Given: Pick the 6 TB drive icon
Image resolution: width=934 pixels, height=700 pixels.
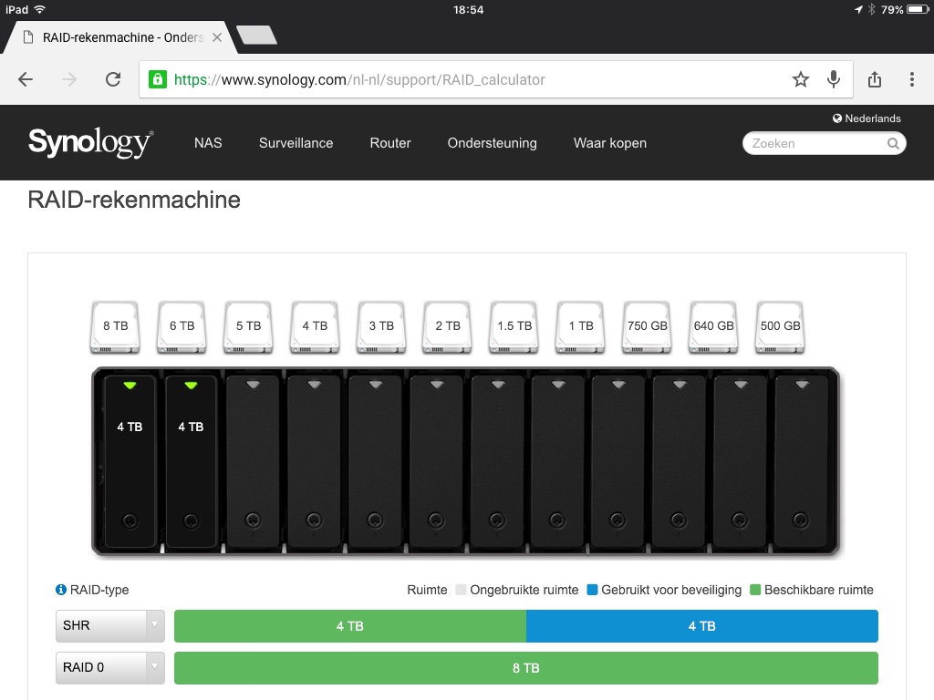Looking at the screenshot, I should 182,327.
